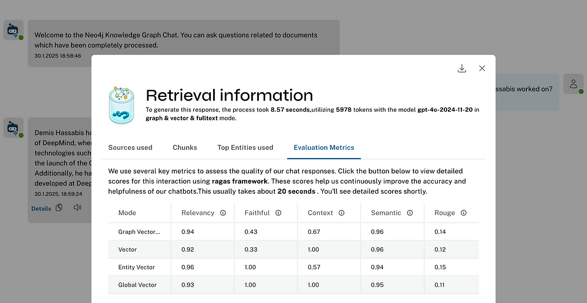Screen dimensions: 587x303
Task: Show info about the Context metric
Action: pos(342,213)
